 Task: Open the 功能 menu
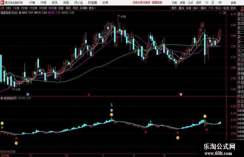tap(175, 3)
